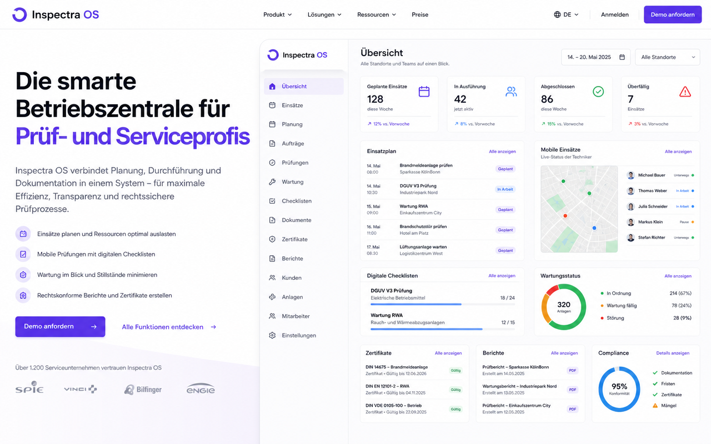This screenshot has height=444, width=711.
Task: Click In Arbeit badge for DGUV V3 Prüfung
Action: tap(505, 189)
